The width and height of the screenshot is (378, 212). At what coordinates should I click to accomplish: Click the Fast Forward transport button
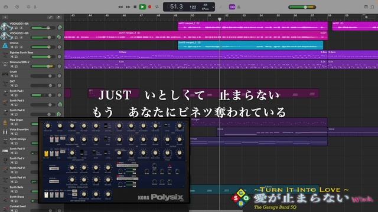[x=128, y=7]
